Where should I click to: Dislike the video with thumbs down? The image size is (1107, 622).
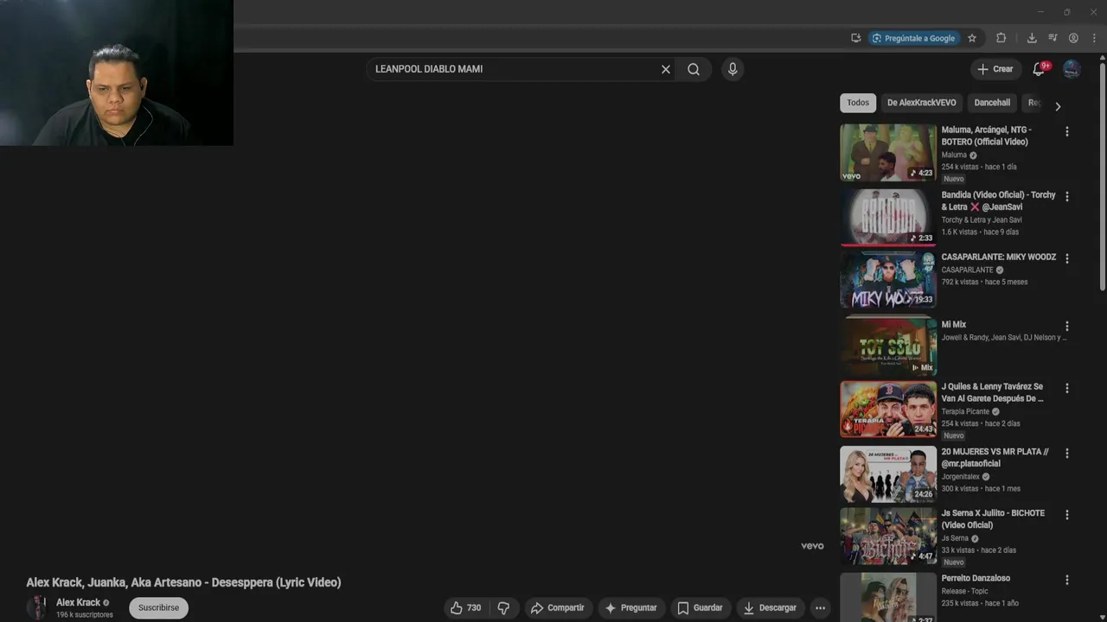tap(503, 607)
